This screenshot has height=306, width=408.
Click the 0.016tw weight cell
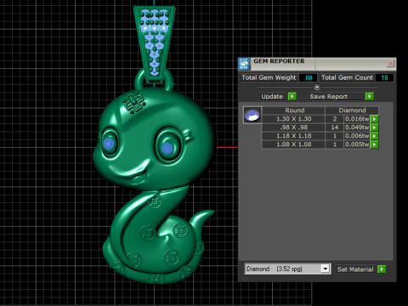(x=357, y=119)
